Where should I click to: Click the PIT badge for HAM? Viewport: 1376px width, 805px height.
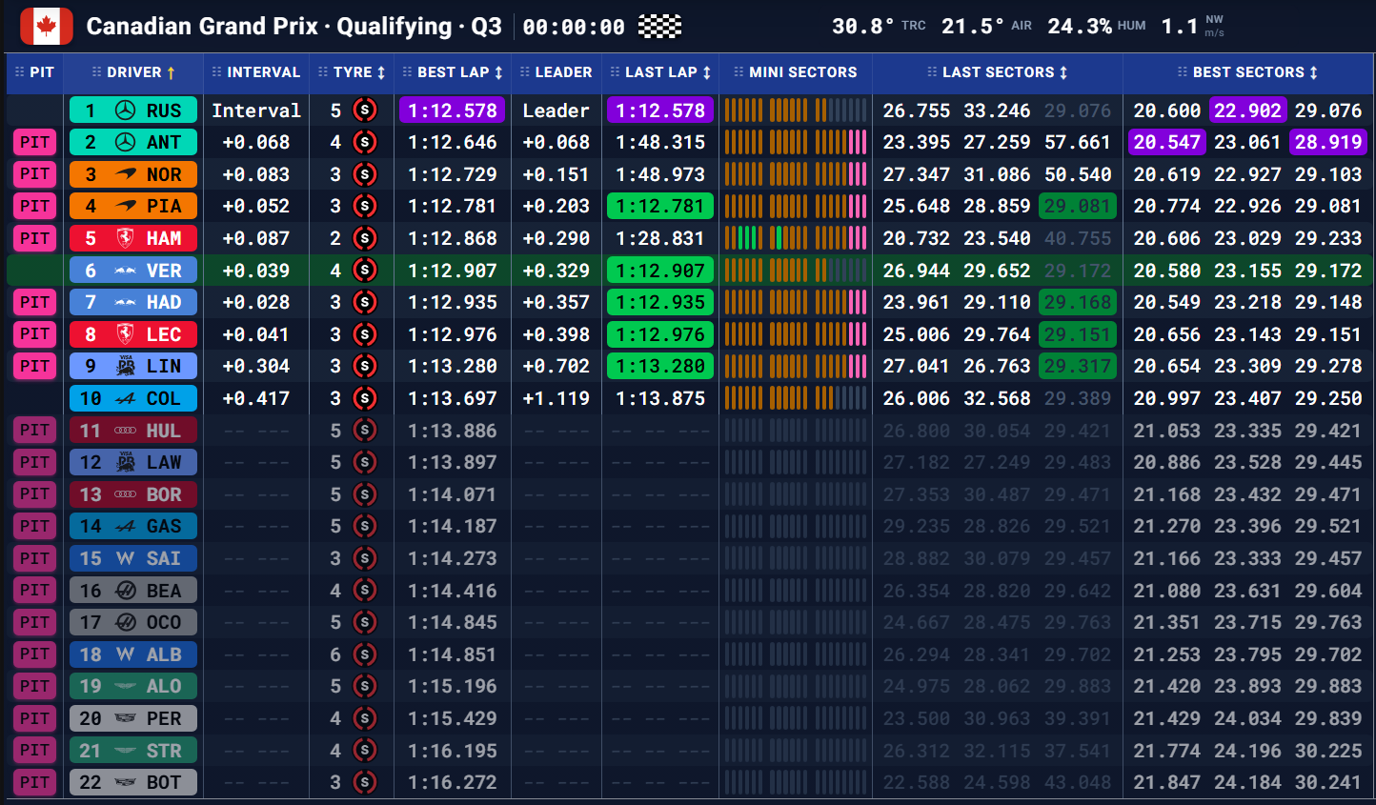tap(34, 238)
